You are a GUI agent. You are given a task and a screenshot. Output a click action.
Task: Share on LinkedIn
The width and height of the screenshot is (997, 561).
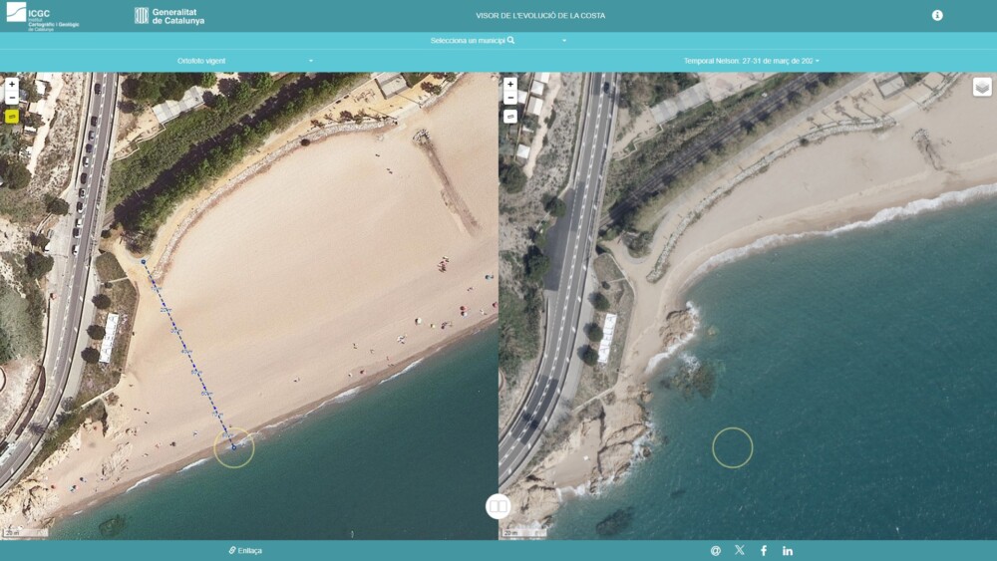788,550
